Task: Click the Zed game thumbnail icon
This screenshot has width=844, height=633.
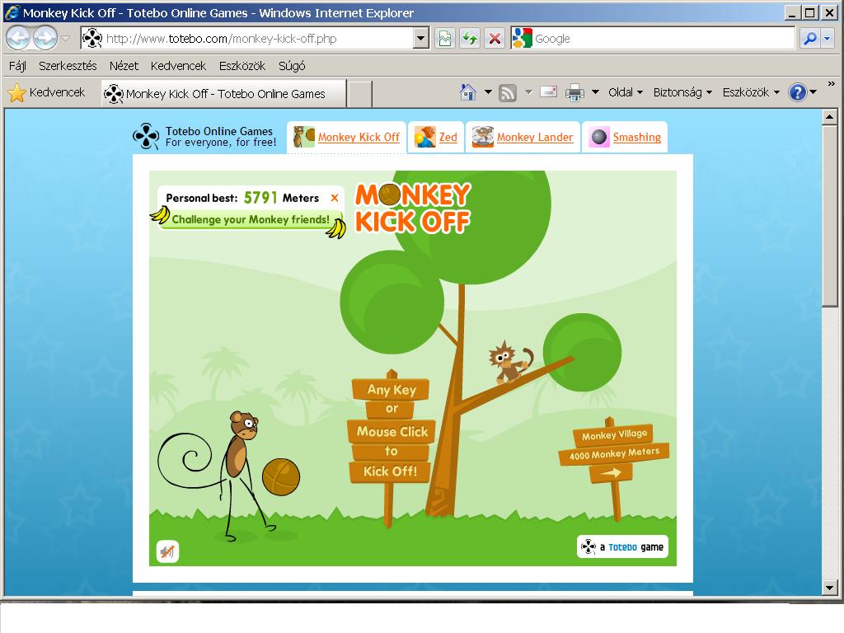Action: [x=424, y=137]
